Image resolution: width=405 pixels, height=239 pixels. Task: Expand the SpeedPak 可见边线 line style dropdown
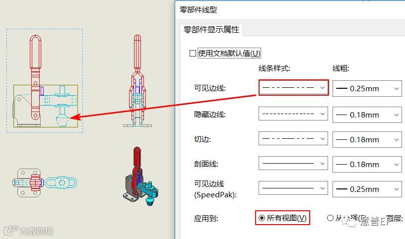coord(293,188)
